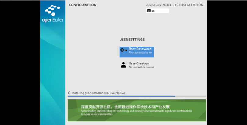This screenshot has height=125, width=247.
Task: Click the 'No user will be created' status text
Action: (x=141, y=67)
